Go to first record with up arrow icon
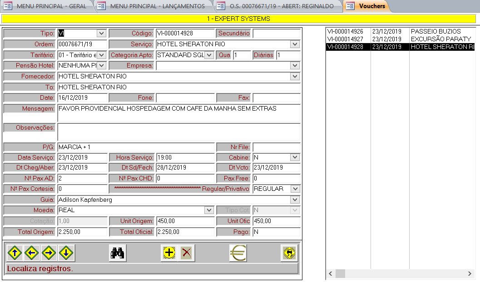 15,253
